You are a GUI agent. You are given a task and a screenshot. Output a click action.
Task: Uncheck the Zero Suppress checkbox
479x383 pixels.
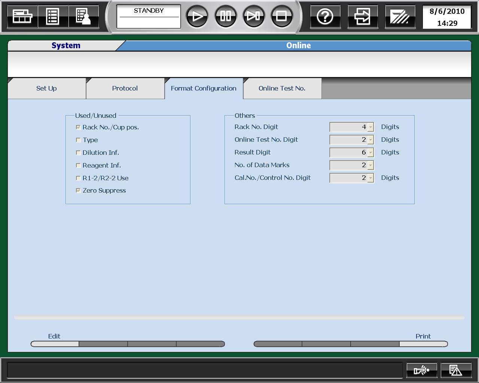(x=78, y=190)
